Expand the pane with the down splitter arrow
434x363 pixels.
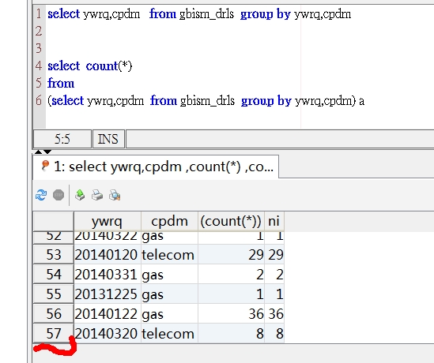point(47,152)
